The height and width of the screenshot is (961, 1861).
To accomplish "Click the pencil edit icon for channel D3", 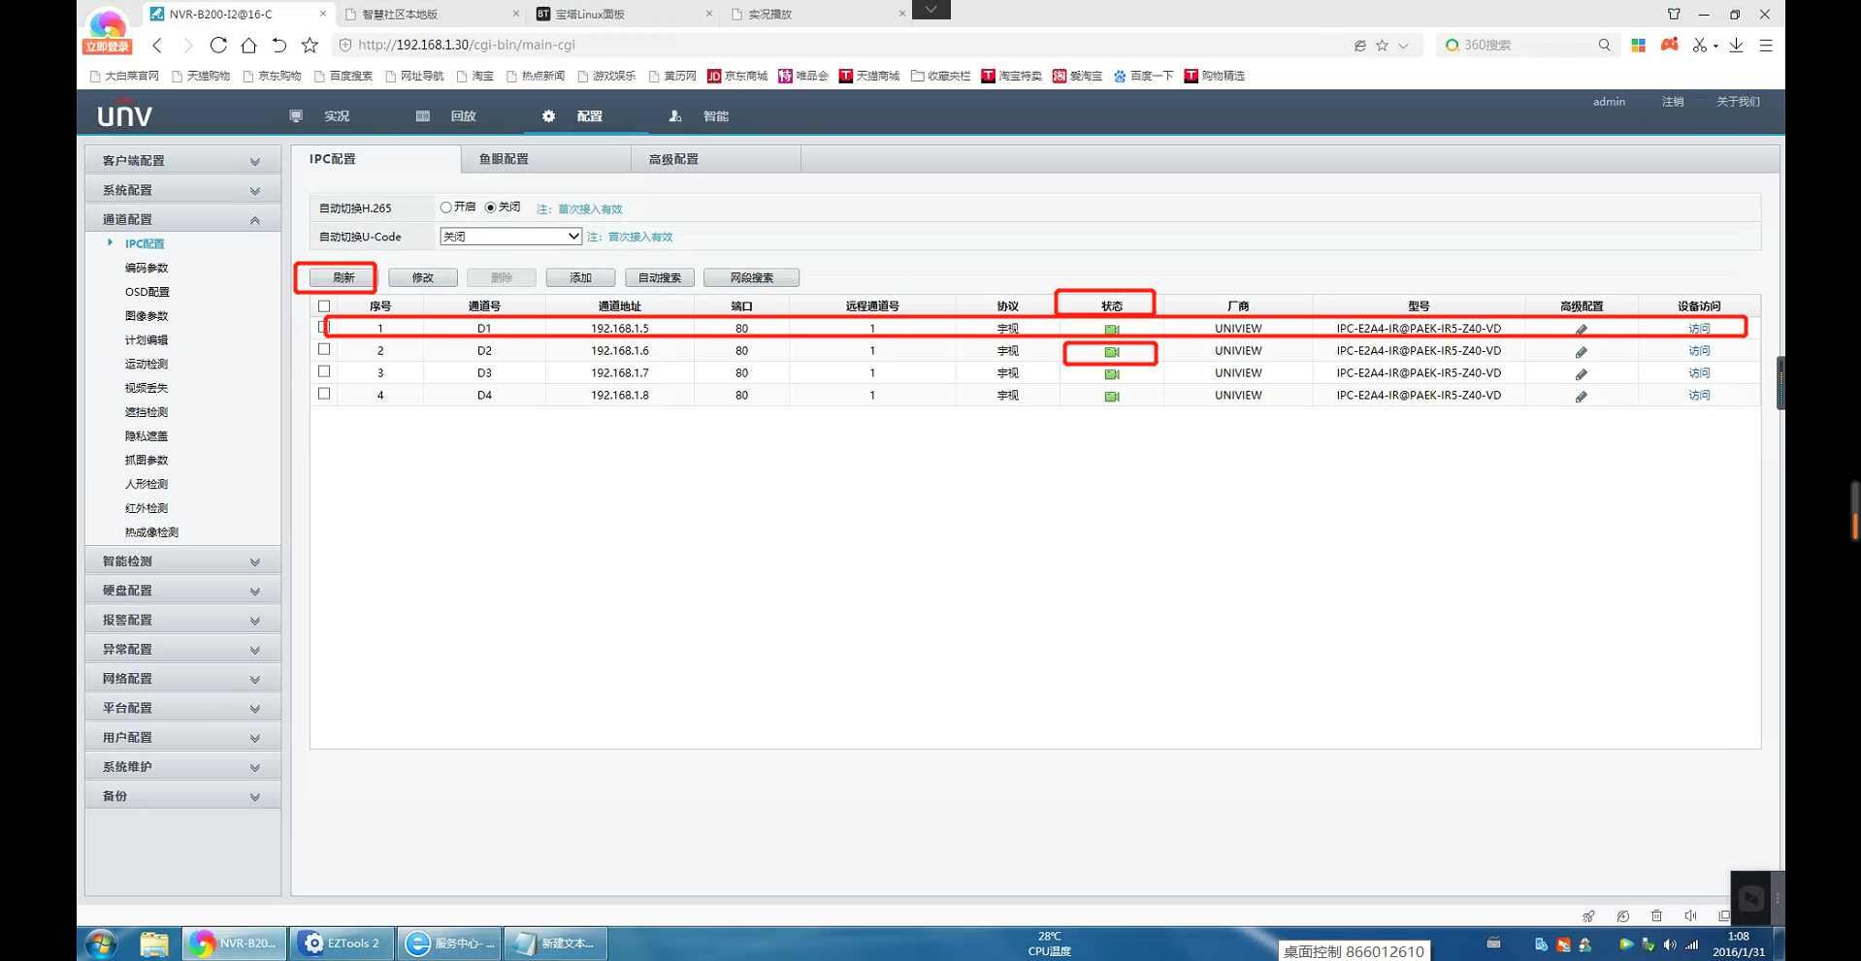I will click(x=1581, y=374).
